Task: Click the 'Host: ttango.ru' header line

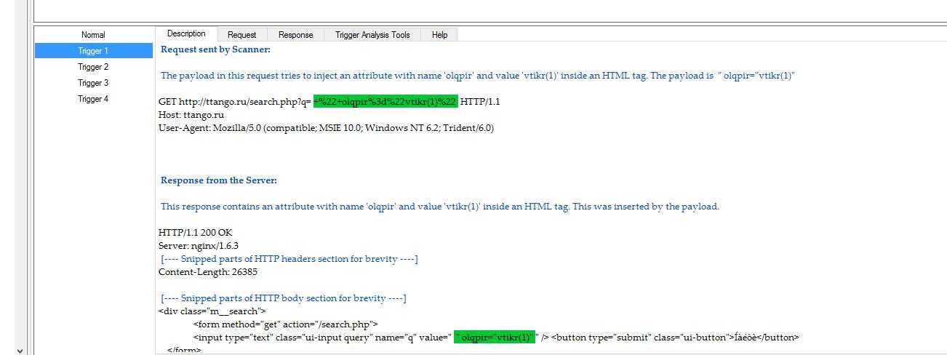Action: pyautogui.click(x=191, y=115)
